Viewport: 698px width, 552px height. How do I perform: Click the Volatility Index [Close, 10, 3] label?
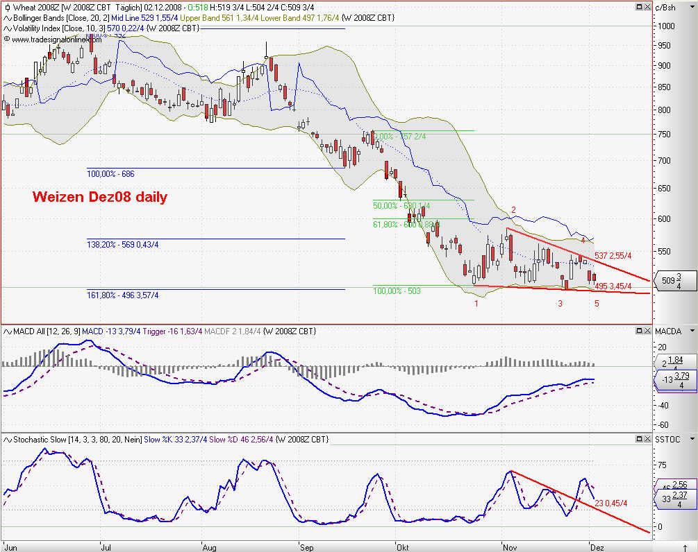coord(59,28)
